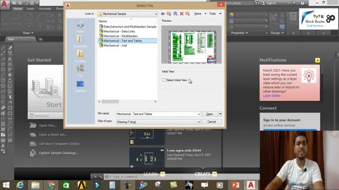Screen dimensions: 339x190
Task: Click the color wheel in Properties panel
Action: click(231, 15)
